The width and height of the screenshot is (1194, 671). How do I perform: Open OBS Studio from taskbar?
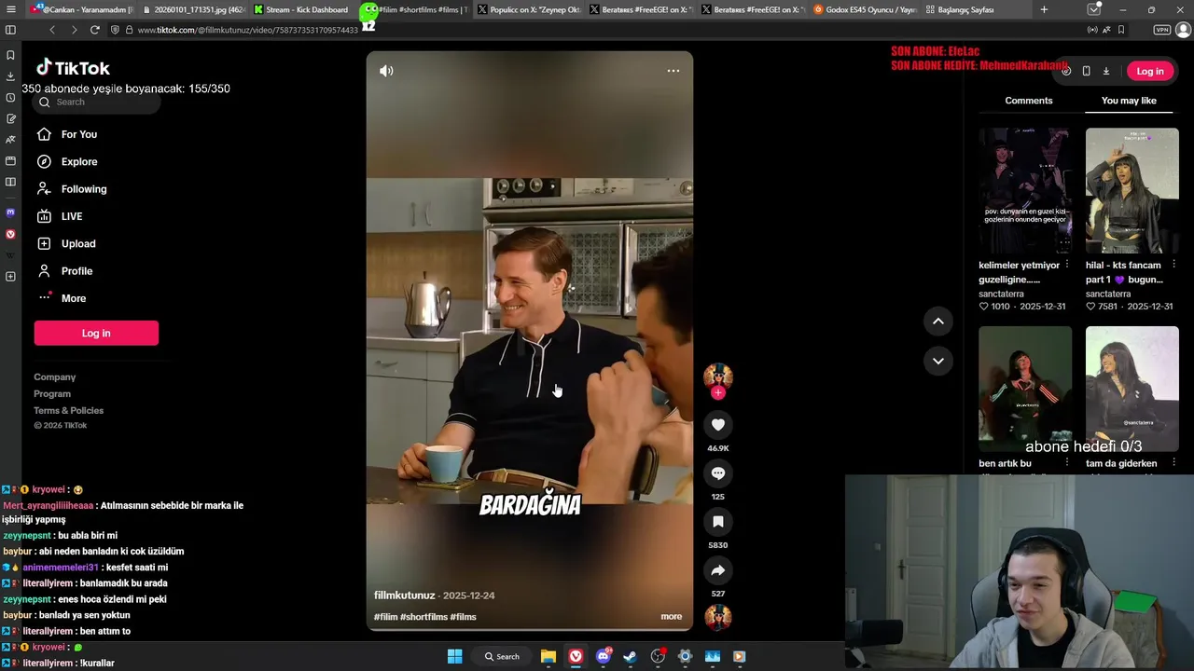point(658,656)
